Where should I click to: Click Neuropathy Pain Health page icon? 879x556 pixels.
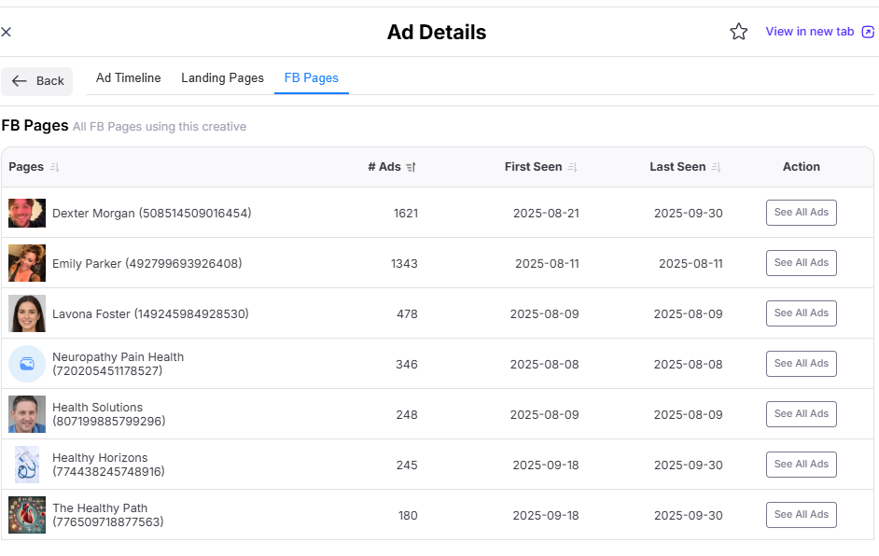(x=27, y=364)
